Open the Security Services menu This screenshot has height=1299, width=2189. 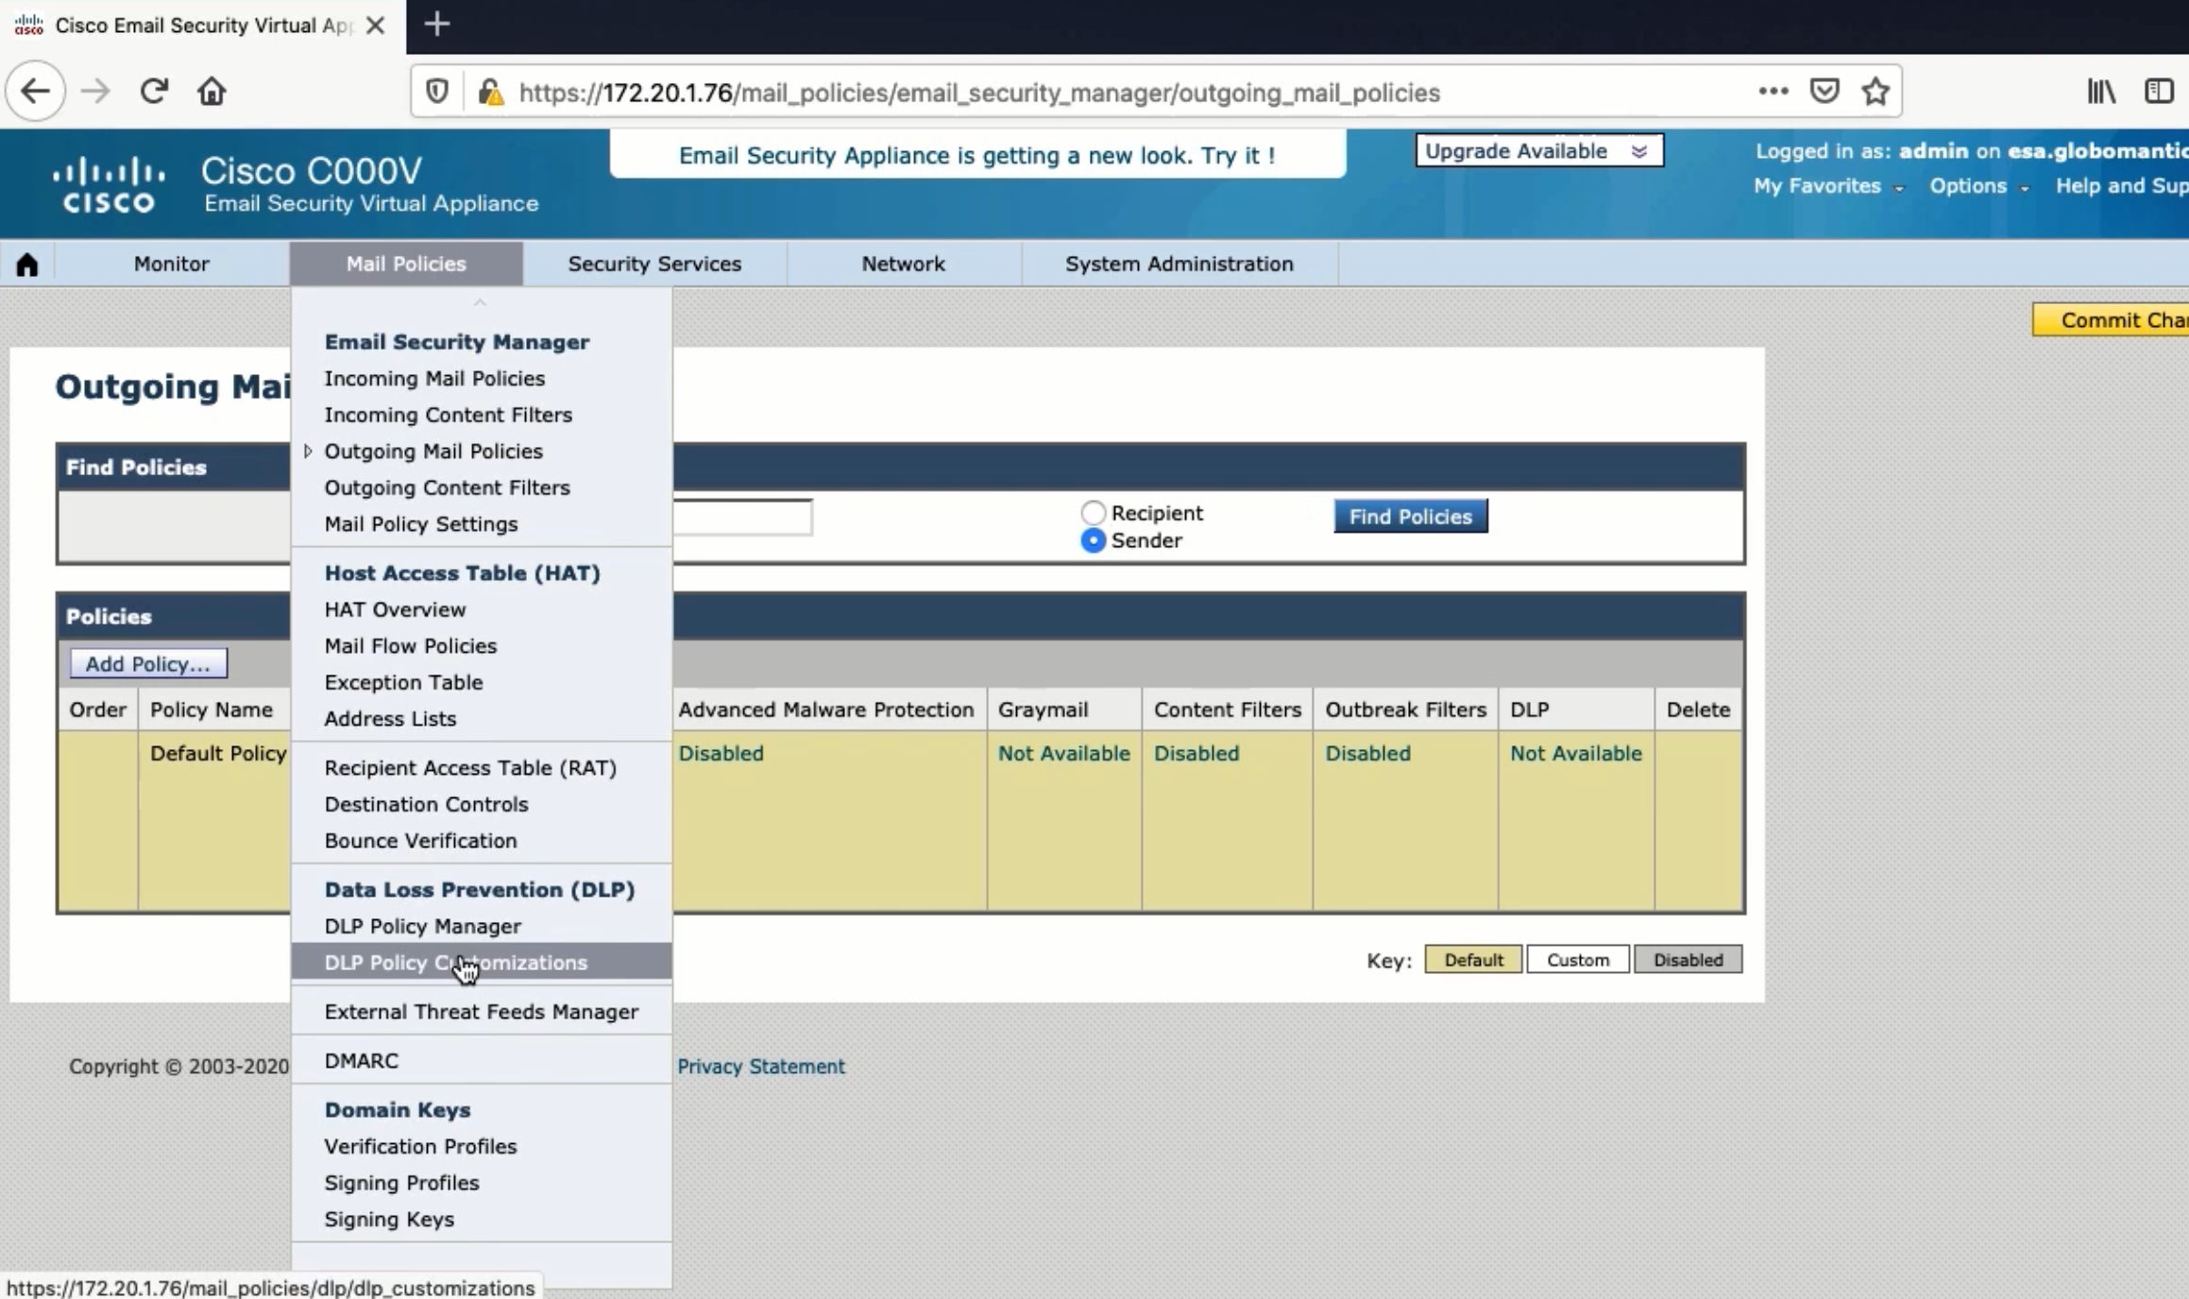pos(654,264)
